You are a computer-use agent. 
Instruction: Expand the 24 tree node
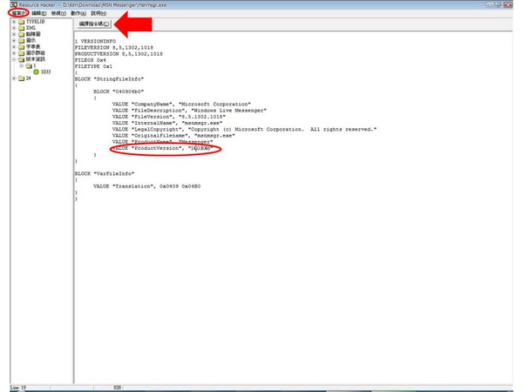[14, 78]
